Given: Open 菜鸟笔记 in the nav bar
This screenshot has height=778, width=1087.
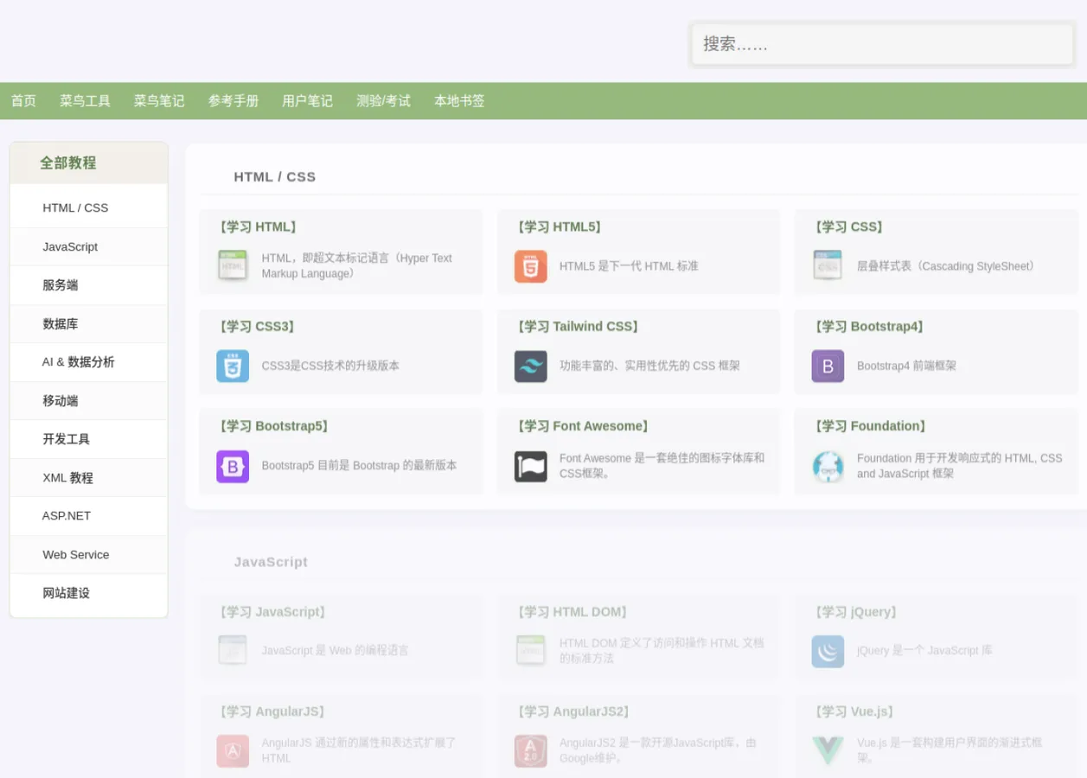Looking at the screenshot, I should click(159, 101).
